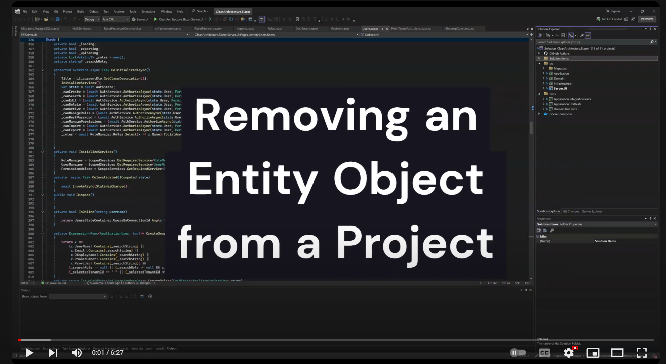Open the Help menu
Viewport: 666px width, 364px height.
click(180, 11)
